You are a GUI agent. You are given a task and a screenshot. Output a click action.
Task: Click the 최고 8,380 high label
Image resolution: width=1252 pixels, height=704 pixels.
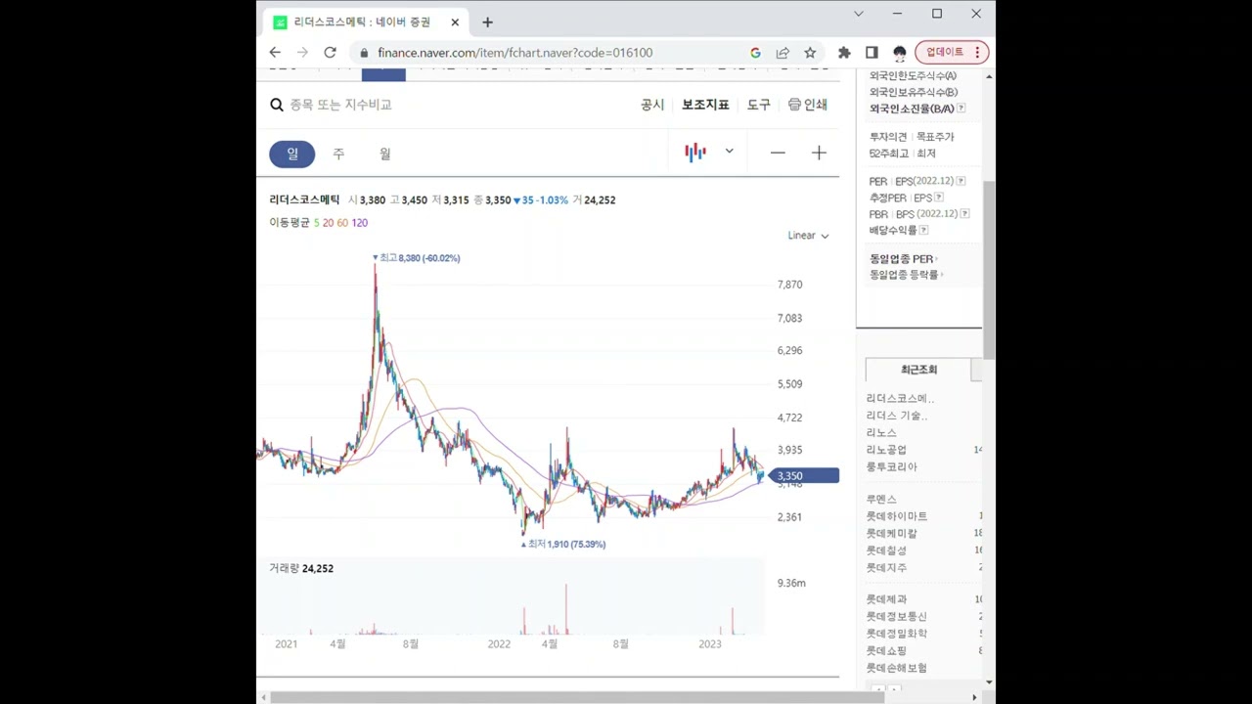point(416,258)
